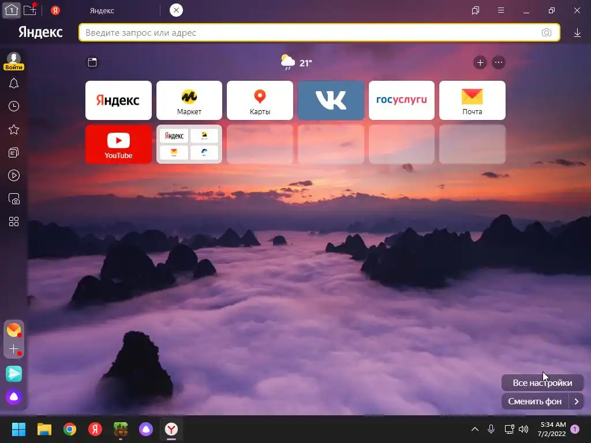591x443 pixels.
Task: Open Minecraft from the taskbar
Action: (x=121, y=429)
